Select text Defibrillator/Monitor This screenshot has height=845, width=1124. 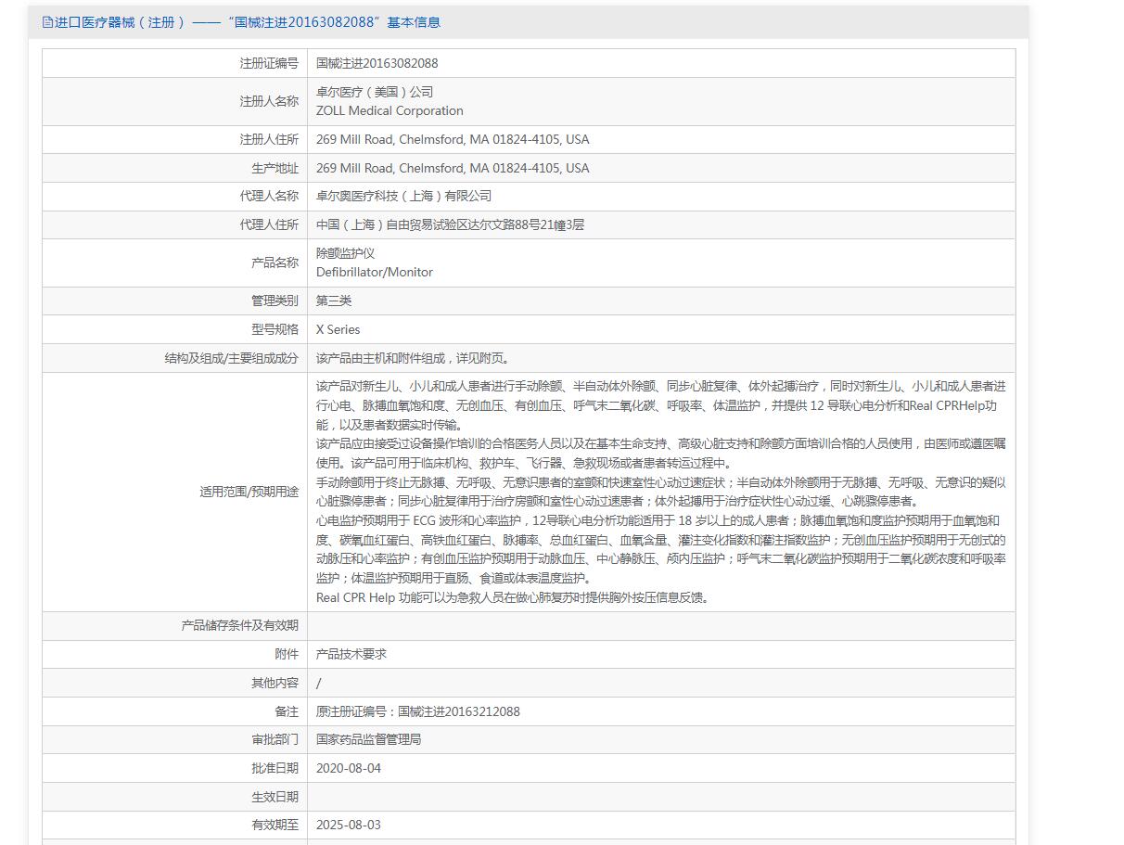[375, 272]
